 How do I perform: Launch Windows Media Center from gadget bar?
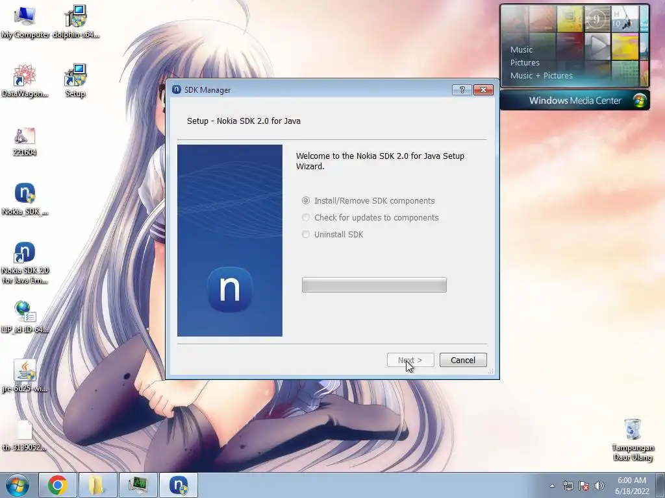coord(575,101)
